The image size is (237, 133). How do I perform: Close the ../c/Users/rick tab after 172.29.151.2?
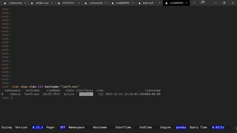(106, 3)
